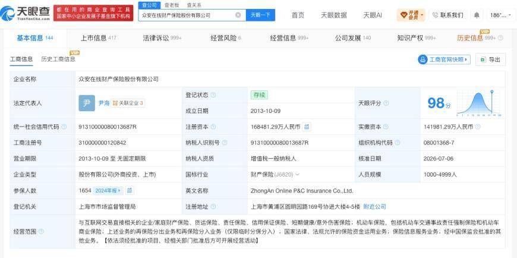517x258 pixels.
Task: Select the 工商注册号 310000000120842
Action: tap(102, 143)
